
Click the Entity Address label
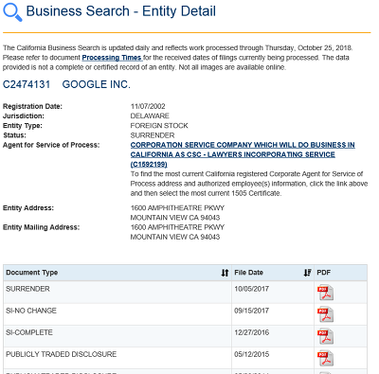point(28,208)
